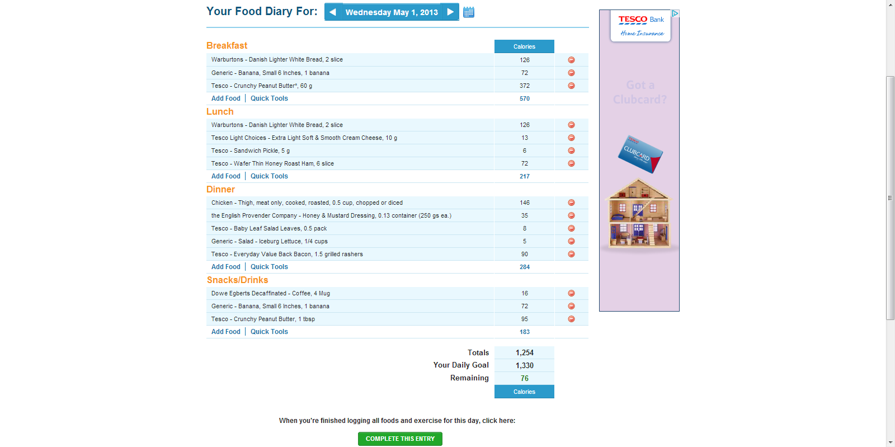This screenshot has height=447, width=895.
Task: Add Food under Breakfast
Action: (x=226, y=98)
